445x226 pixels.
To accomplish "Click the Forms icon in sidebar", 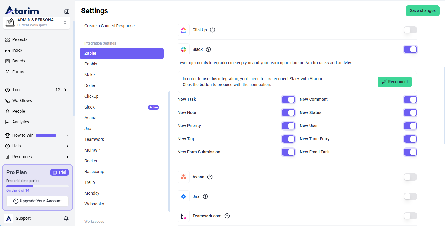I will pos(7,72).
